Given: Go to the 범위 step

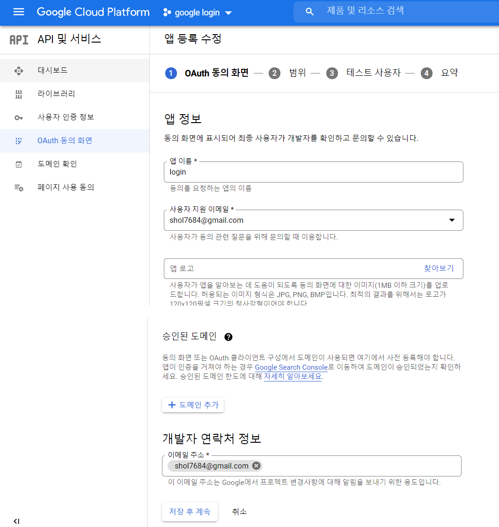Looking at the screenshot, I should tap(298, 73).
